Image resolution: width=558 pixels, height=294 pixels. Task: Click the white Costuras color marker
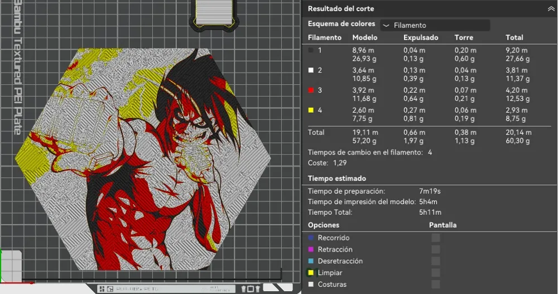[x=311, y=285]
